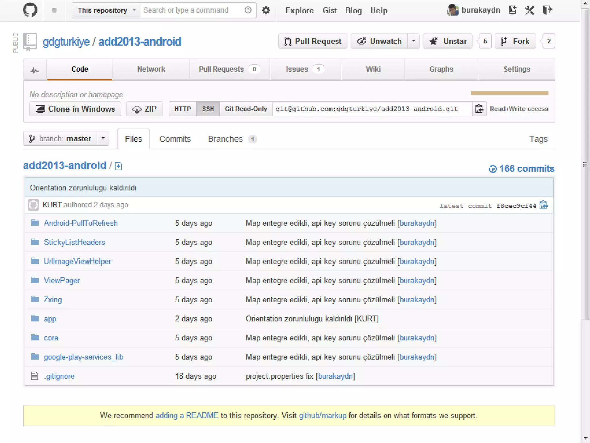Click the Zxing folder icon
This screenshot has height=443, width=590.
tap(35, 299)
